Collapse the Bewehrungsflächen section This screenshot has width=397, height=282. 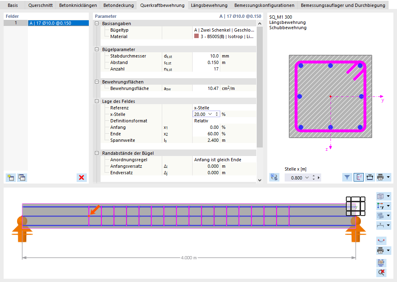[x=97, y=82]
